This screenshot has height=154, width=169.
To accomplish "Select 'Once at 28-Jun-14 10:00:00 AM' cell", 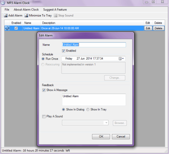I will 92,28.
